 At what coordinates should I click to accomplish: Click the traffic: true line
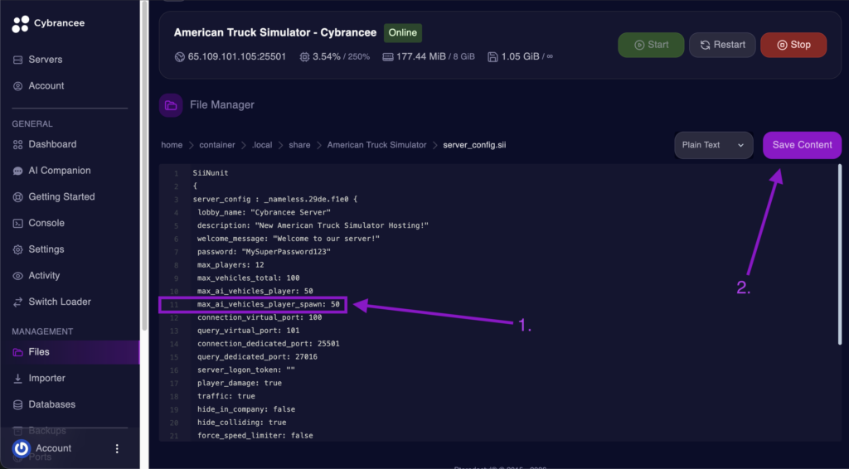point(226,397)
